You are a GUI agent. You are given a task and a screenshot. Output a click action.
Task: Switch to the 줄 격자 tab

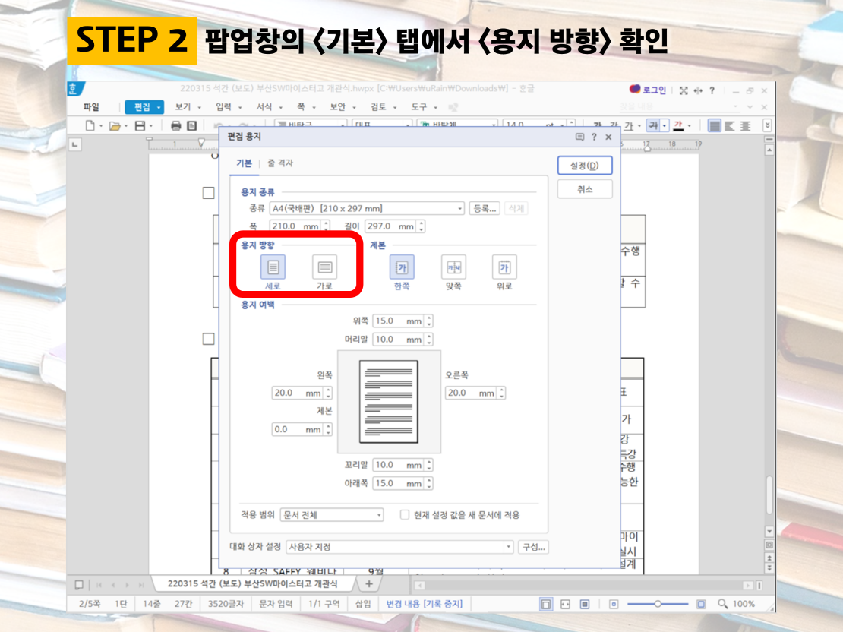[280, 163]
